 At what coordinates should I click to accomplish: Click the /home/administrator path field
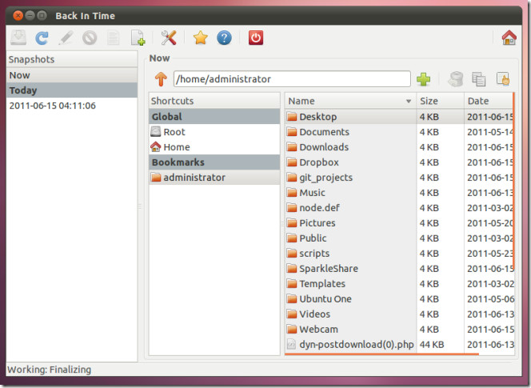pyautogui.click(x=292, y=79)
